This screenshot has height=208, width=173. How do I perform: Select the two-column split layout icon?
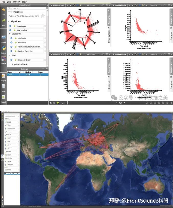point(151,103)
